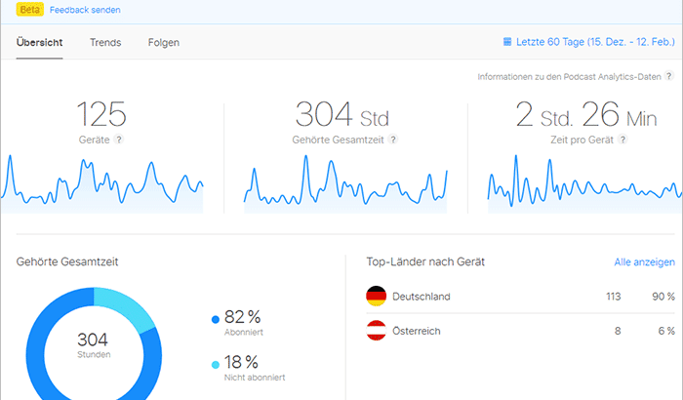Click the help icon next to Geräte
The image size is (683, 400).
(x=119, y=140)
